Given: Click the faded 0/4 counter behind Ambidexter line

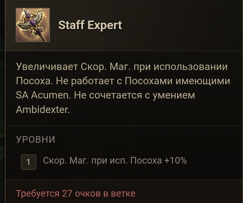Looking at the screenshot, I should point(104,108).
